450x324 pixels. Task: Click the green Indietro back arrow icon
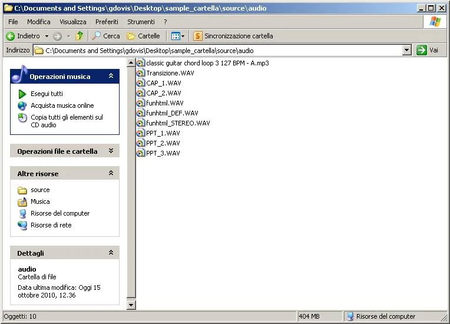click(11, 36)
